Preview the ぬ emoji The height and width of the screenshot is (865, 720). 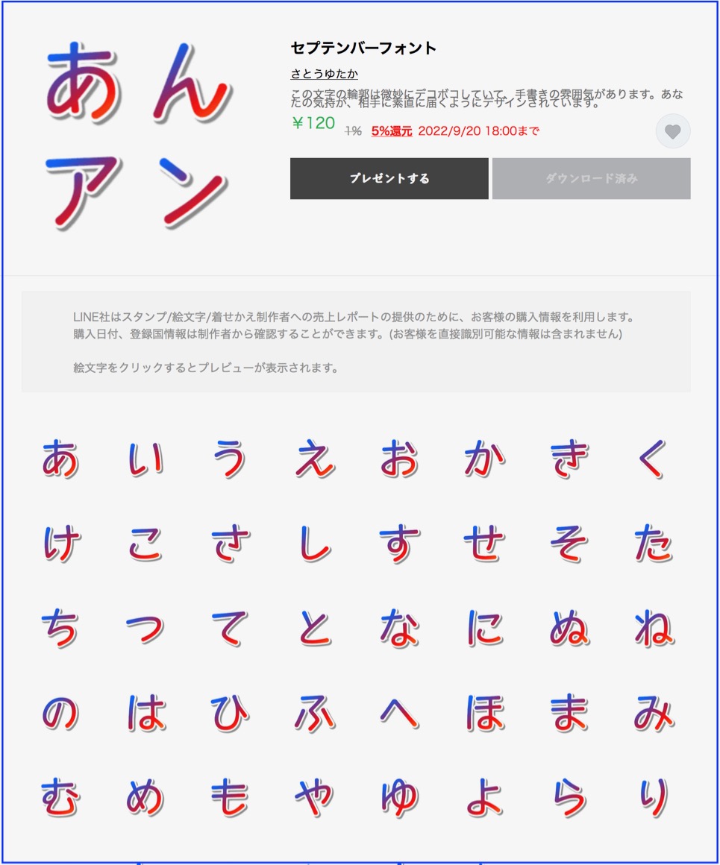click(x=569, y=628)
